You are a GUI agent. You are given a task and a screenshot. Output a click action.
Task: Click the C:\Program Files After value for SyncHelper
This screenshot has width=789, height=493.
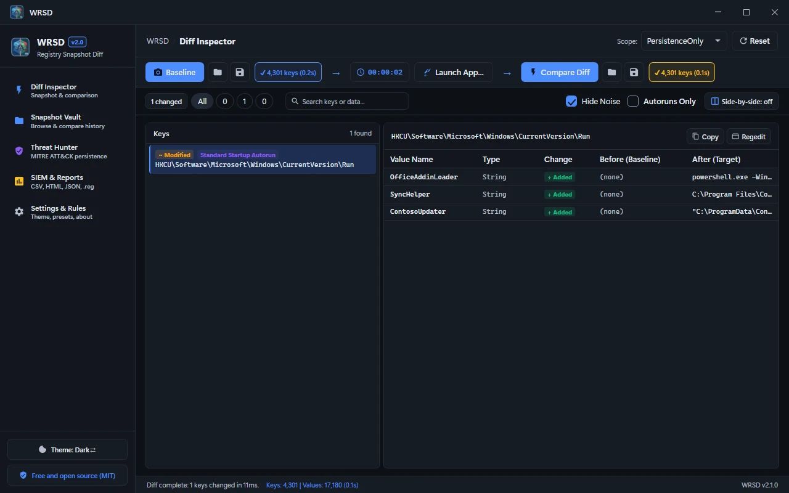pyautogui.click(x=732, y=194)
